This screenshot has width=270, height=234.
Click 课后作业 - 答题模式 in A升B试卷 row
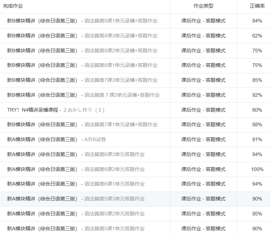(x=203, y=140)
